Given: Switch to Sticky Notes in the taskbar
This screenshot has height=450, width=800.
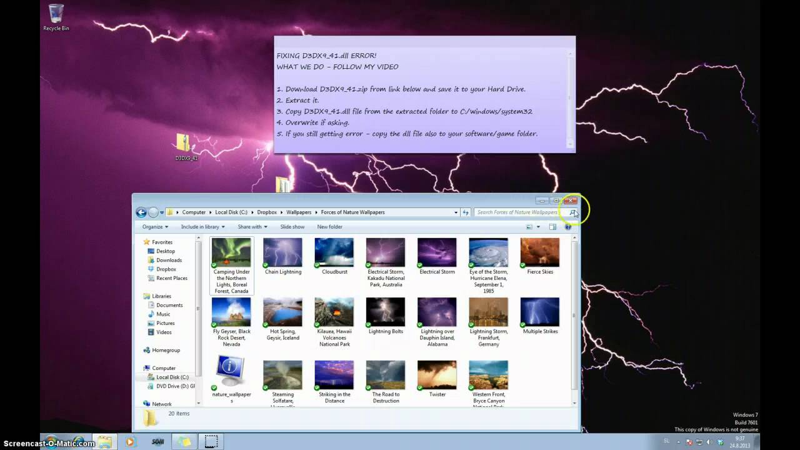Looking at the screenshot, I should (184, 442).
